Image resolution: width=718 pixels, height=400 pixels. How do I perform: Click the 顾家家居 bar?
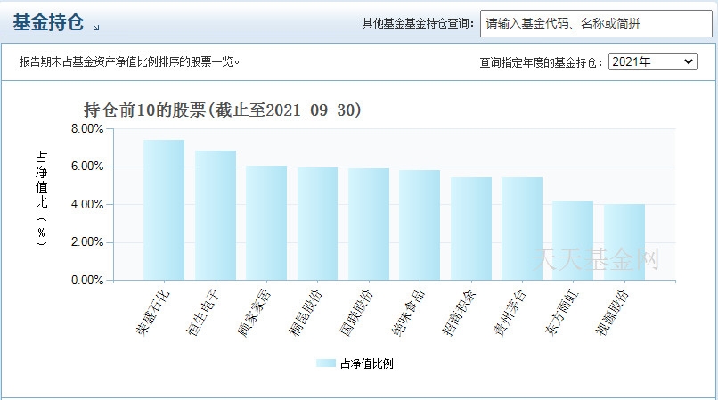pyautogui.click(x=266, y=223)
